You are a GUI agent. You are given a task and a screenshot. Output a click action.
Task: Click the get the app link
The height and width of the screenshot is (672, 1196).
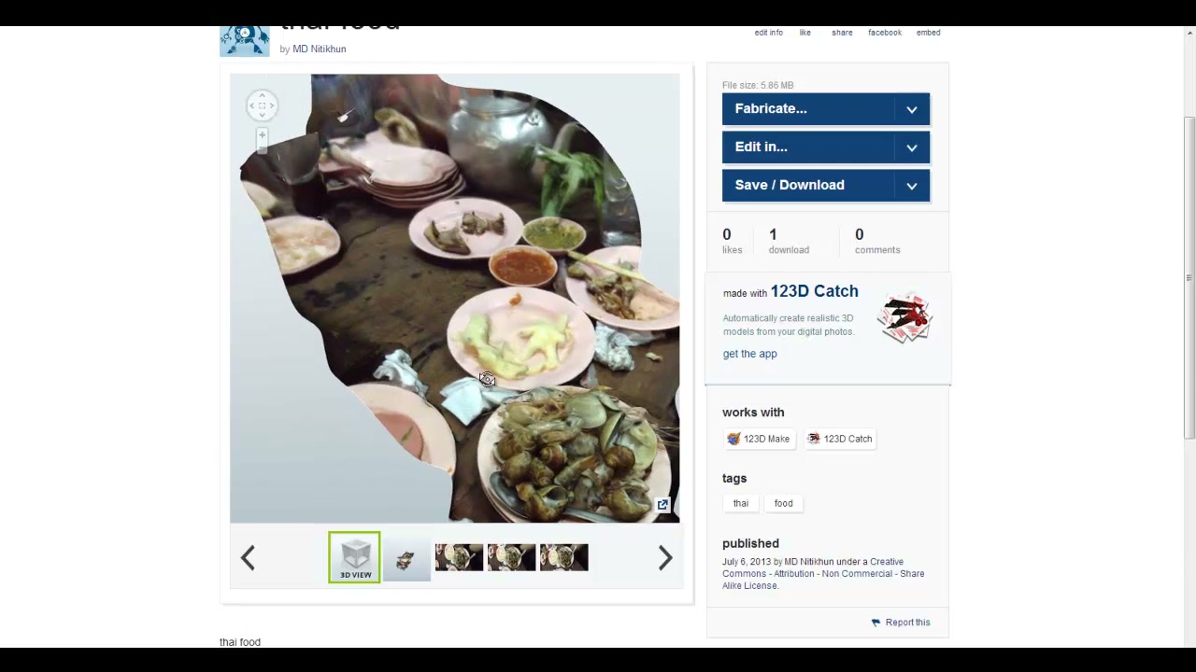point(749,354)
